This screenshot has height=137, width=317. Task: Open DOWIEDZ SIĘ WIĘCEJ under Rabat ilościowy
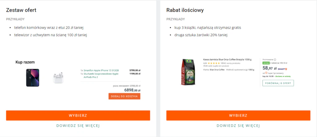238,126
